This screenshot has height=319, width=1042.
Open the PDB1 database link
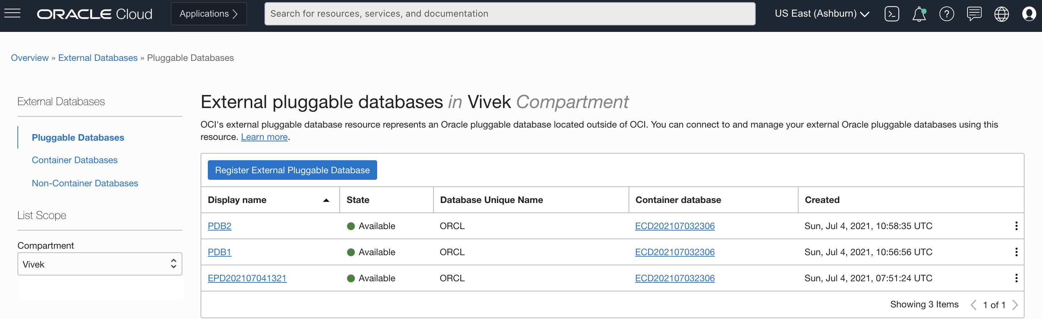click(219, 252)
